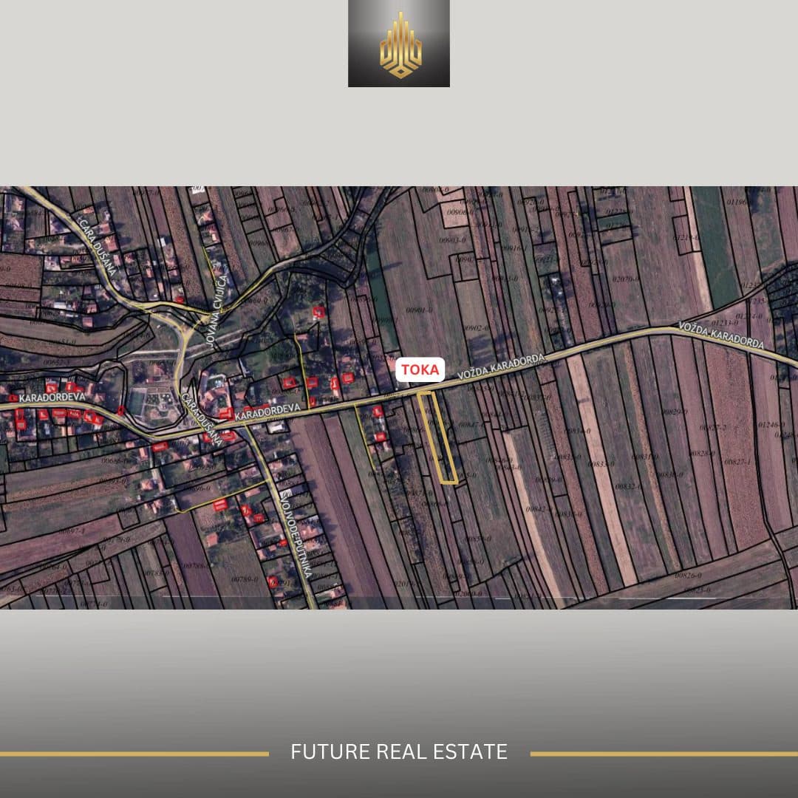Select parcel number 00902-0
This screenshot has width=798, height=798.
(x=477, y=328)
